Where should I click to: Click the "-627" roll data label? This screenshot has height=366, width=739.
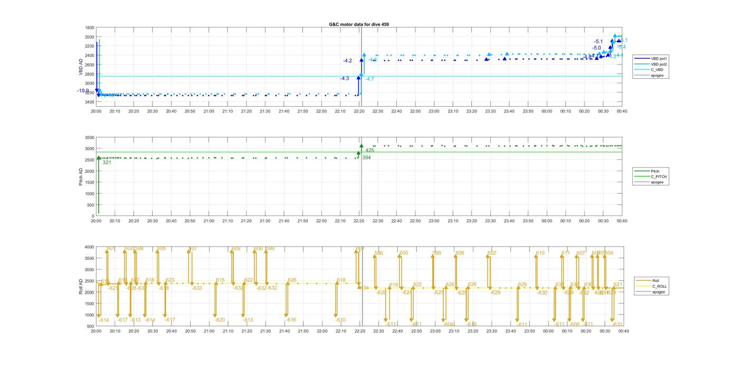(x=439, y=293)
